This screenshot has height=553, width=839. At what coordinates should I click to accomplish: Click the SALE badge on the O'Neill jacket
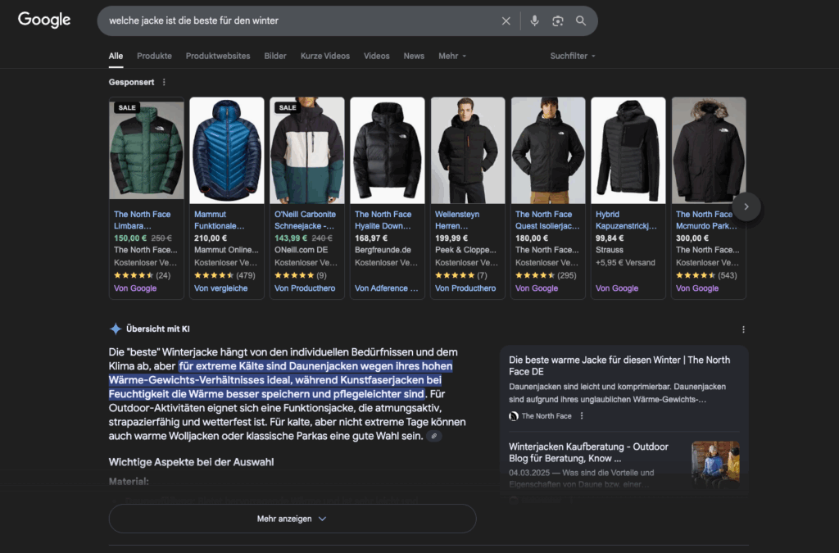pyautogui.click(x=288, y=107)
